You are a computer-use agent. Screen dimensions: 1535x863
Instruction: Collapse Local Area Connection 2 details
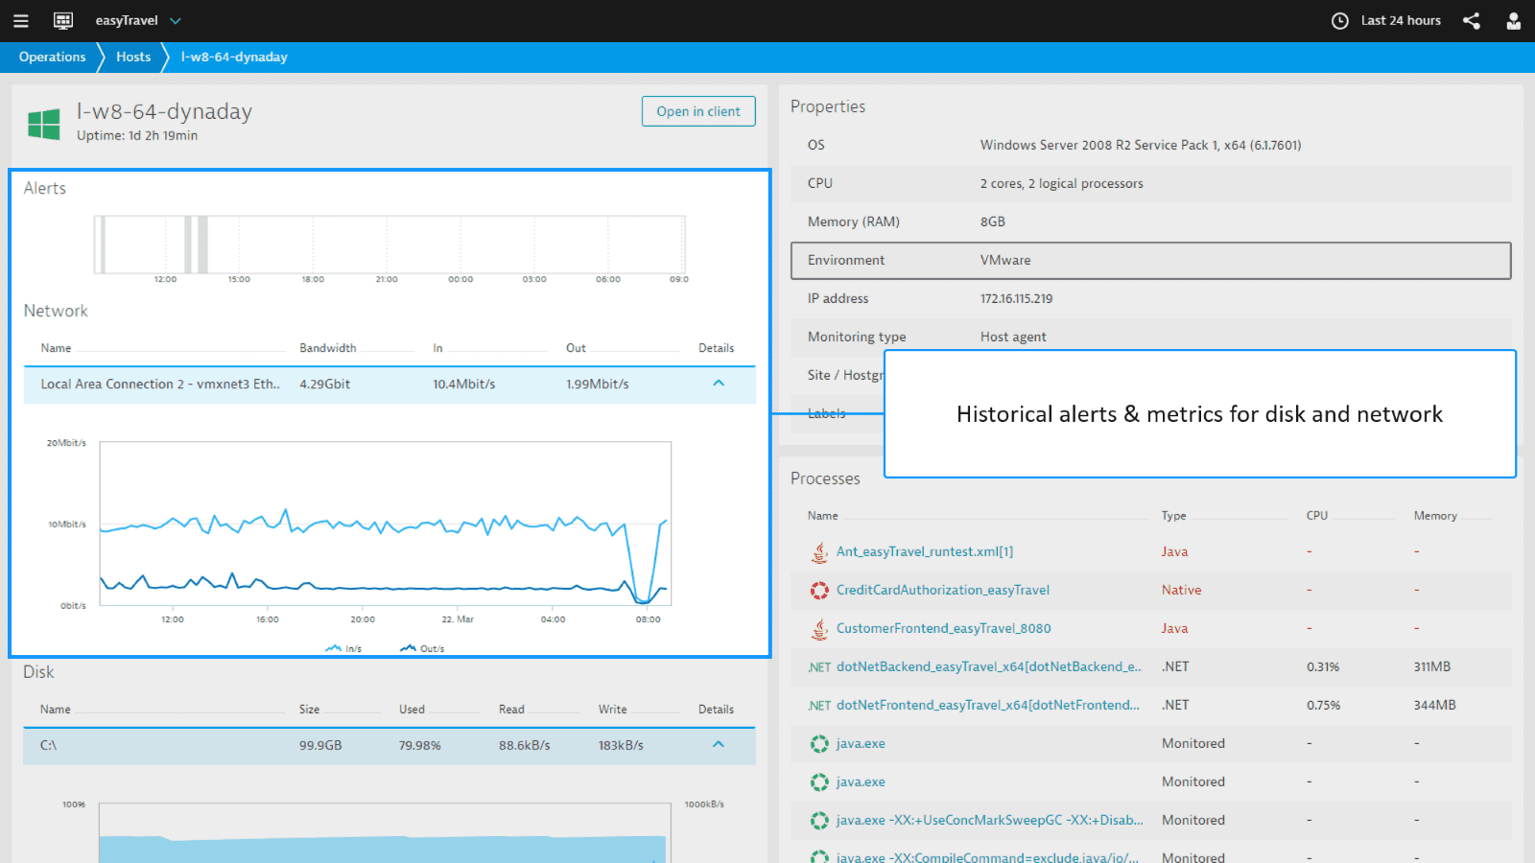[x=719, y=384]
